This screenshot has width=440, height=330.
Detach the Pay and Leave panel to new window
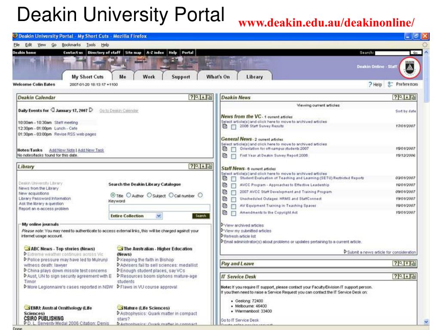coord(413,263)
